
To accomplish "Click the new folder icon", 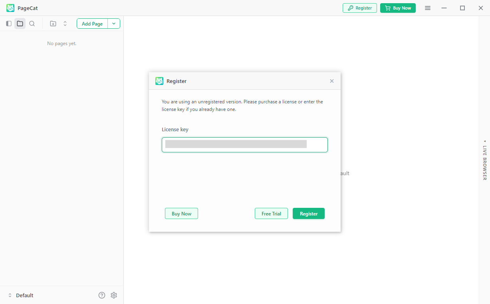I will tap(53, 24).
